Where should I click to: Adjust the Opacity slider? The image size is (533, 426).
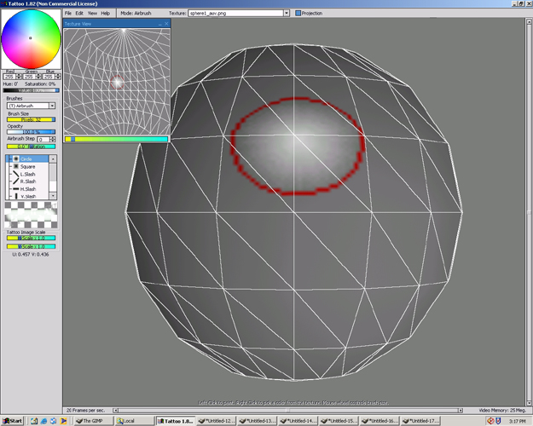pos(31,132)
